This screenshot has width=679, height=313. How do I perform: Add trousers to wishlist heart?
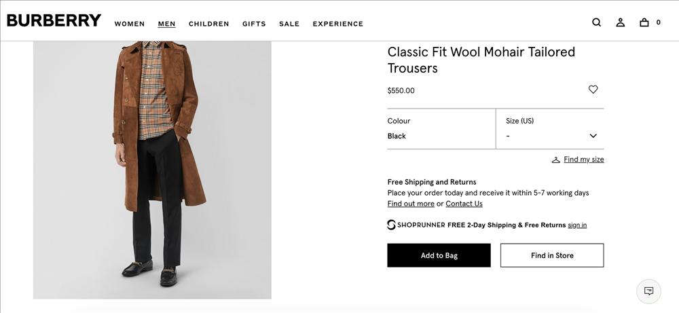593,90
